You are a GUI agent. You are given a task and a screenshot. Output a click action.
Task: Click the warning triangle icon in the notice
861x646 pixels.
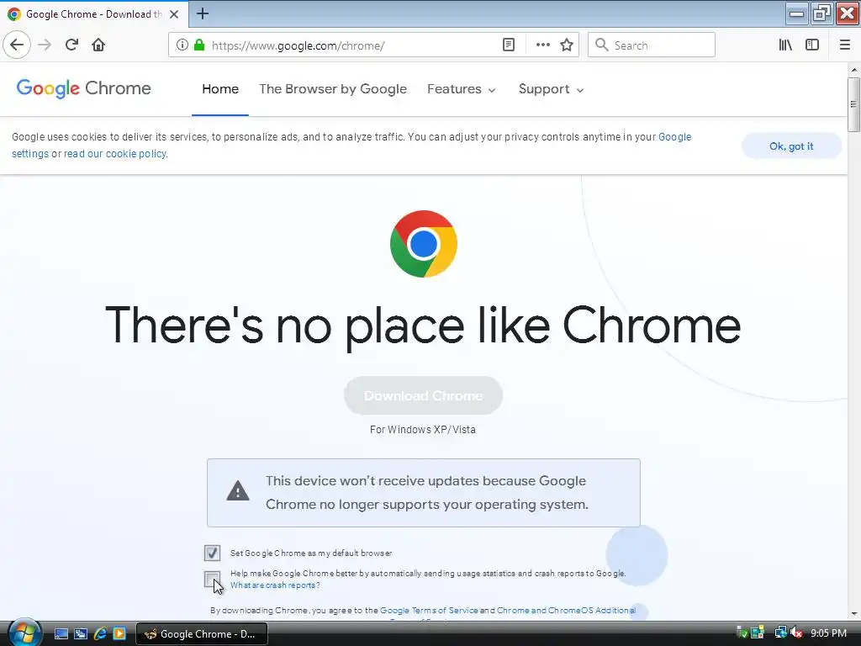(238, 491)
